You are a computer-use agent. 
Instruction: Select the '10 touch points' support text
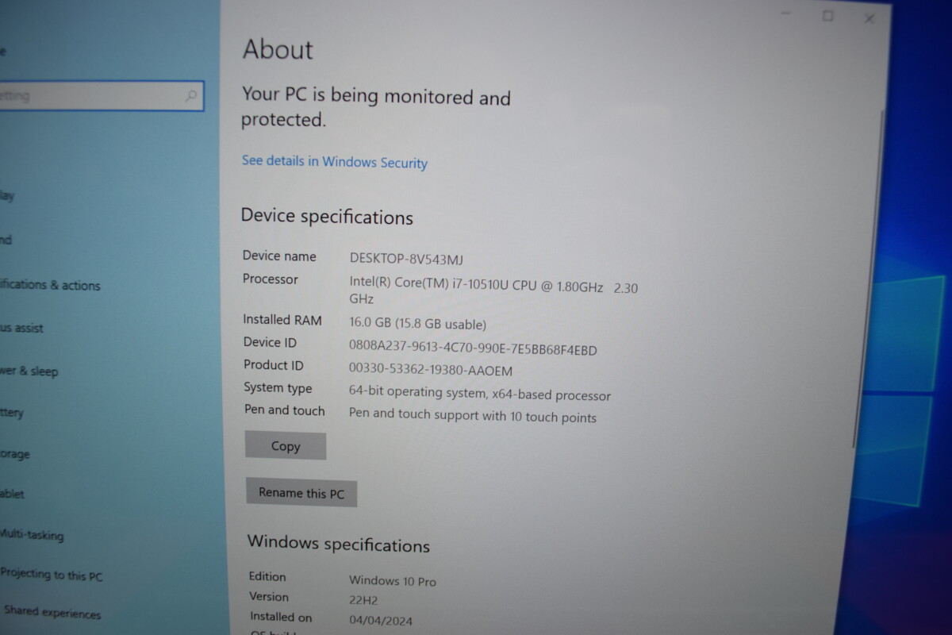[473, 416]
